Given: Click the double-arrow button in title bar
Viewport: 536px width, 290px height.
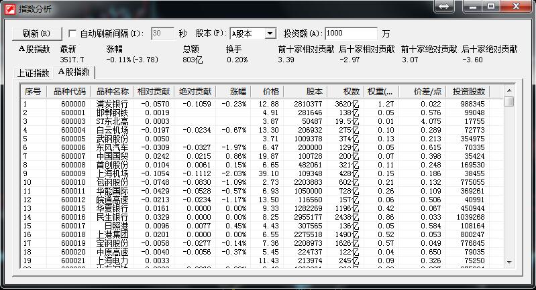Looking at the screenshot, I should 444,7.
